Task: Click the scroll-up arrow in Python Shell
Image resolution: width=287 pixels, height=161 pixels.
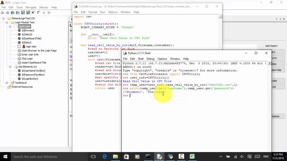Action: [270, 63]
